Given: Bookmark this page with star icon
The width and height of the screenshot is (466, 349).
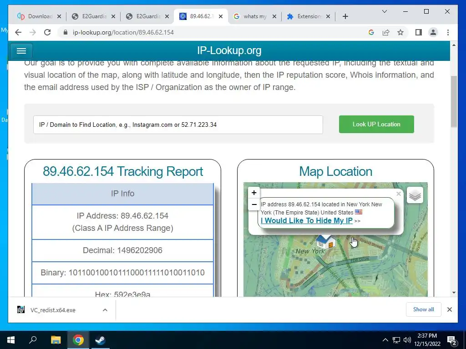Looking at the screenshot, I should click(x=400, y=32).
